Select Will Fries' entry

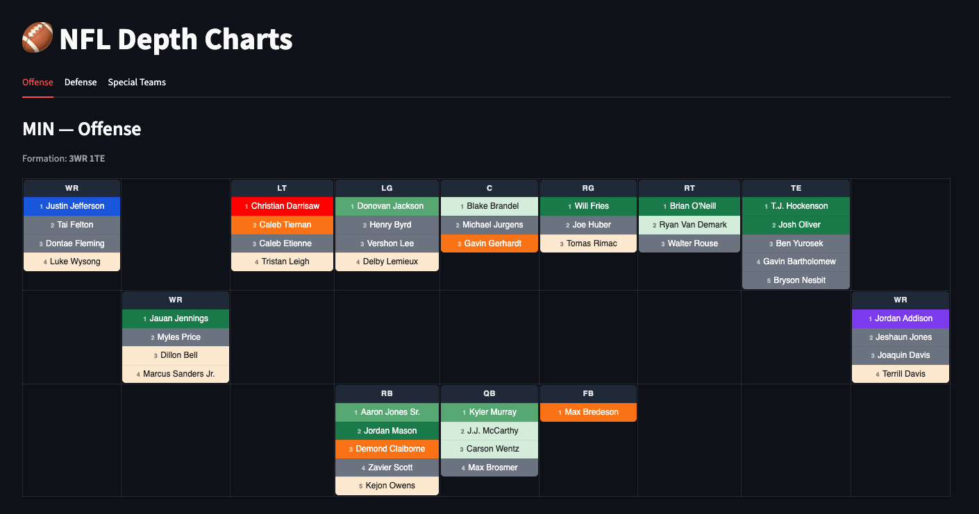coord(588,206)
